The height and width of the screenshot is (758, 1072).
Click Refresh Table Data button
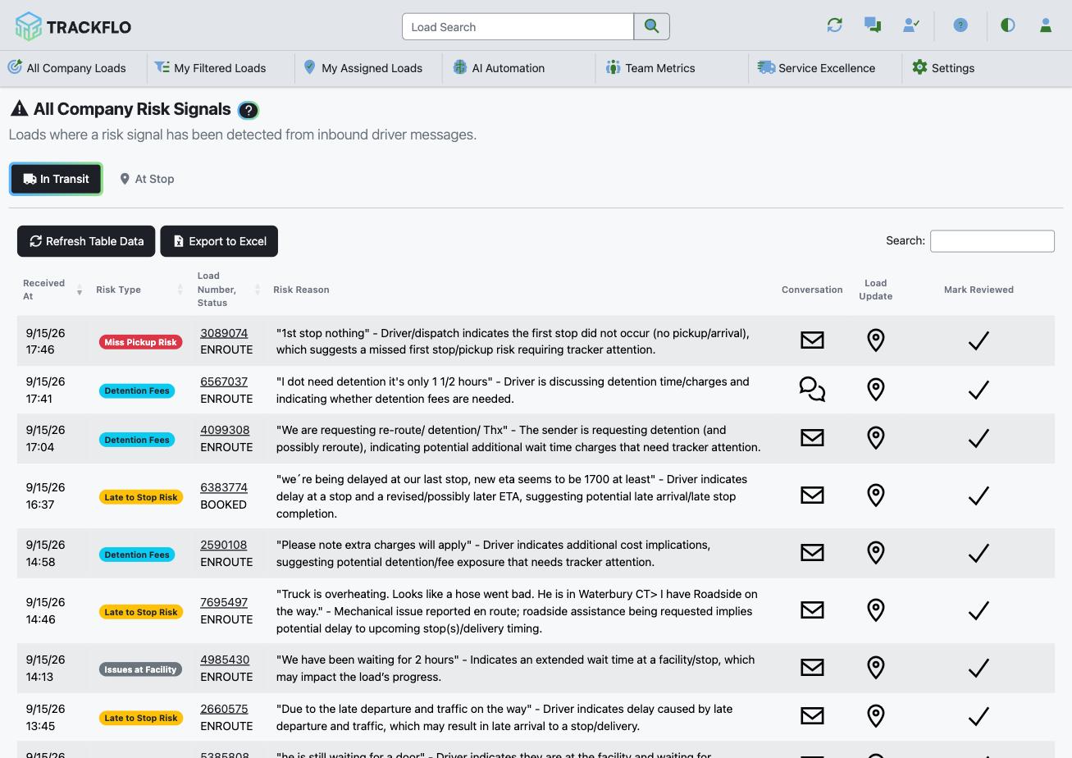[86, 241]
